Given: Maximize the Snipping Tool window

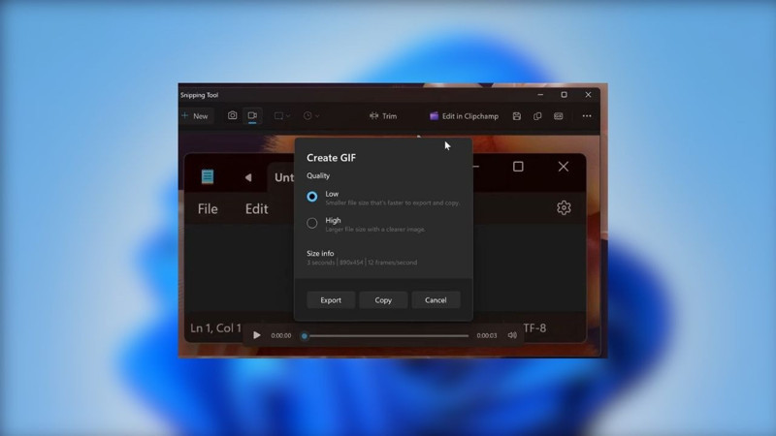Looking at the screenshot, I should [x=564, y=95].
